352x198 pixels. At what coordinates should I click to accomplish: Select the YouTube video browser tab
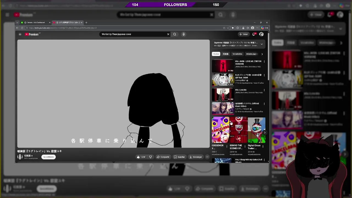[x=67, y=23]
